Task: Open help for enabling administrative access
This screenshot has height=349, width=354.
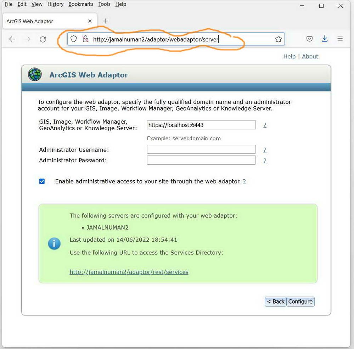Action: click(x=244, y=181)
